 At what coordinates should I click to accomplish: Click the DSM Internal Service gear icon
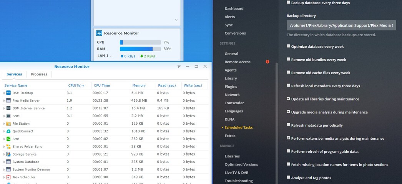click(8, 108)
